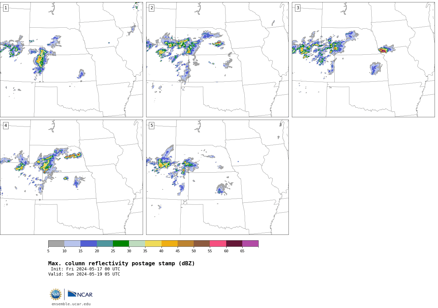Click the purple 65+ dBZ swatch
Screen dimensions: 438x308
tap(250, 244)
